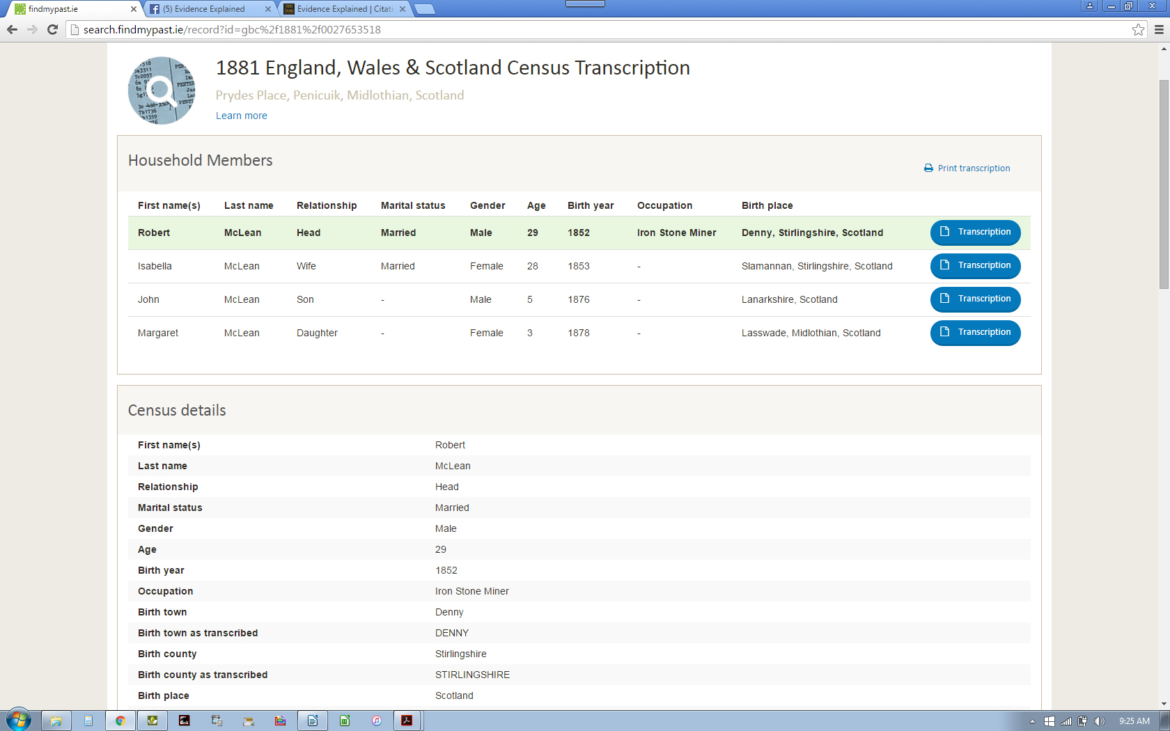Viewport: 1170px width, 731px height.
Task: Open the Print transcription printer icon
Action: (x=927, y=168)
